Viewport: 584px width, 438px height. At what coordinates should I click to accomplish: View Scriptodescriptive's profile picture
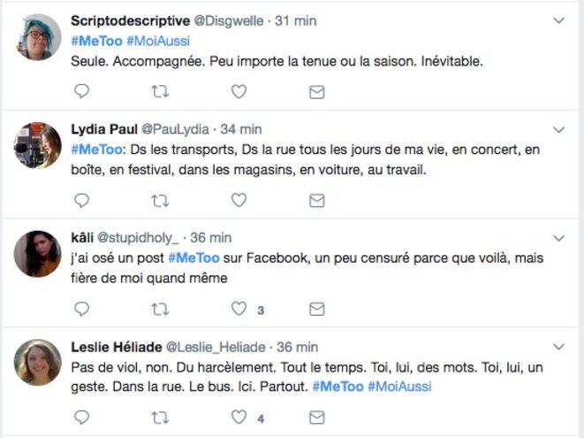click(38, 37)
